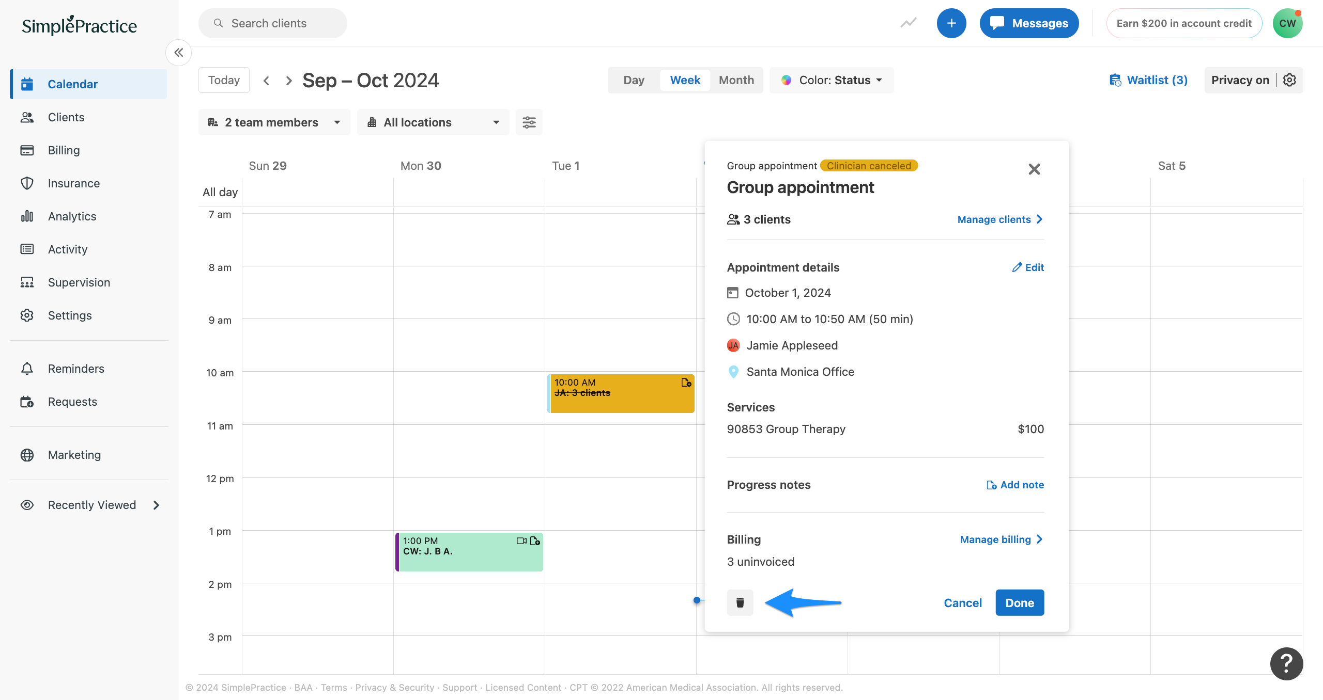This screenshot has height=700, width=1323.
Task: Open Licensed Content footer link
Action: coord(523,688)
